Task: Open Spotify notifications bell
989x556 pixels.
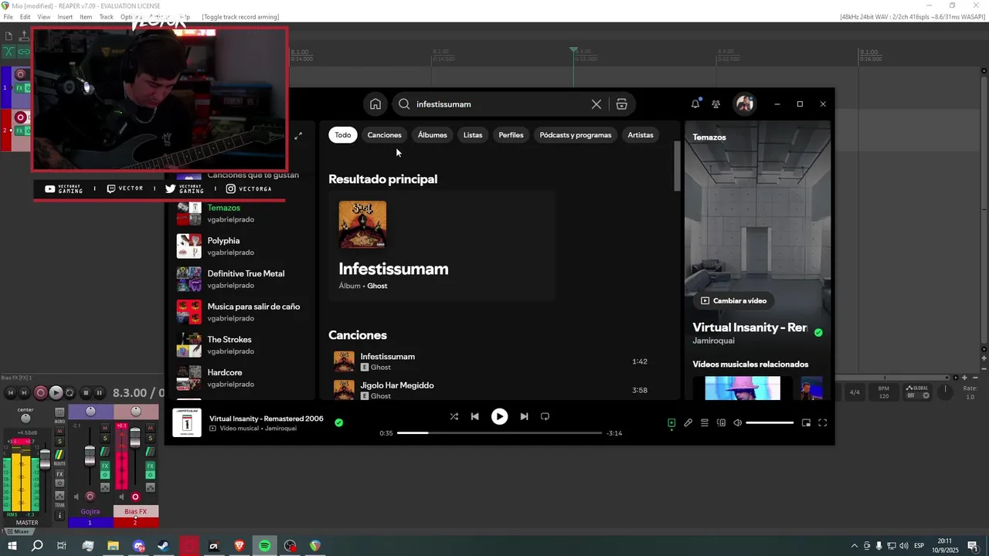Action: pos(695,104)
